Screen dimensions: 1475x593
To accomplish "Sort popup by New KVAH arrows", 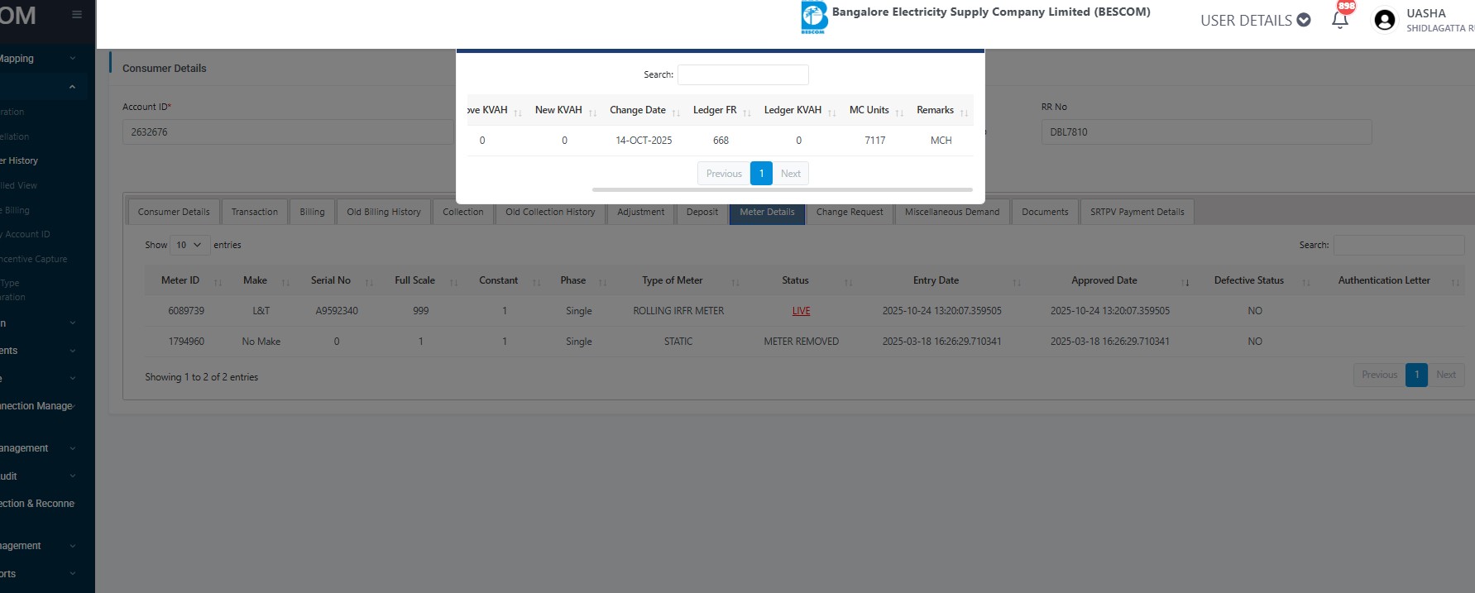I will click(592, 112).
